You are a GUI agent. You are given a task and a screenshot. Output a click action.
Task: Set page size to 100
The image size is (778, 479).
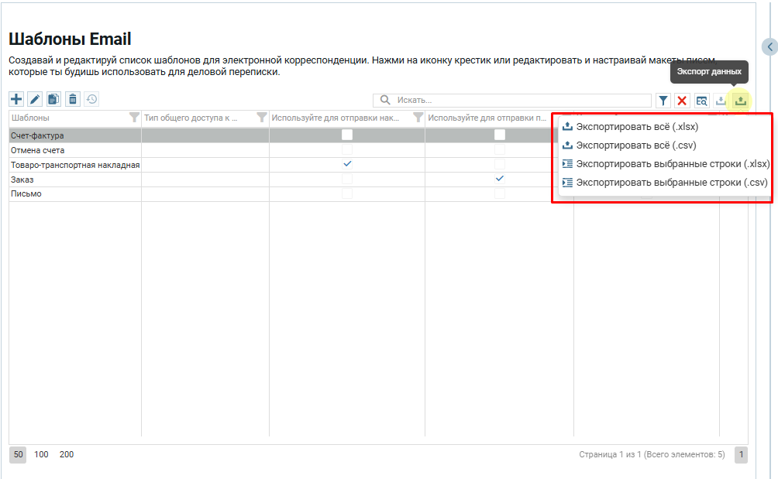tap(41, 454)
